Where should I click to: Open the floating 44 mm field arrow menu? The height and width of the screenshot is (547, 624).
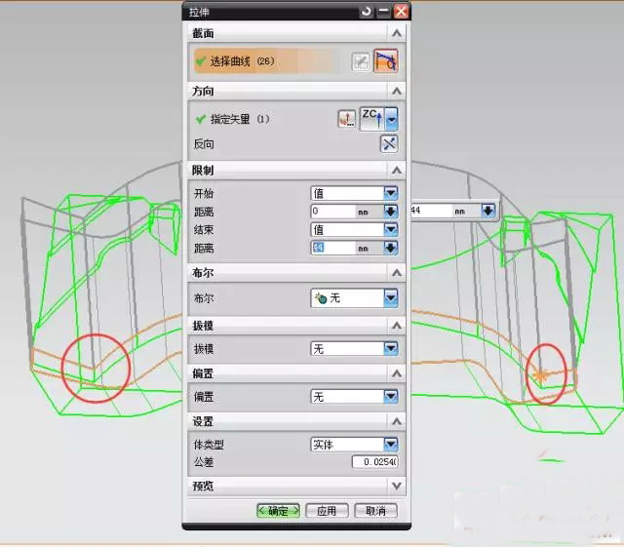click(488, 211)
